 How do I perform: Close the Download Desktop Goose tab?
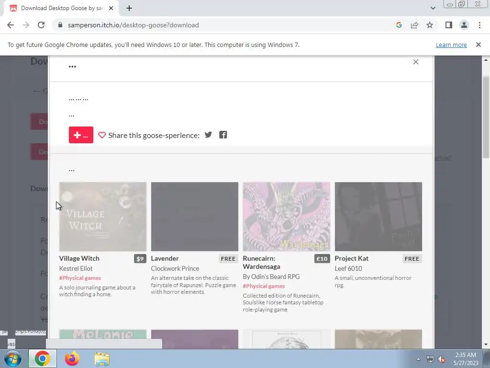[x=111, y=8]
